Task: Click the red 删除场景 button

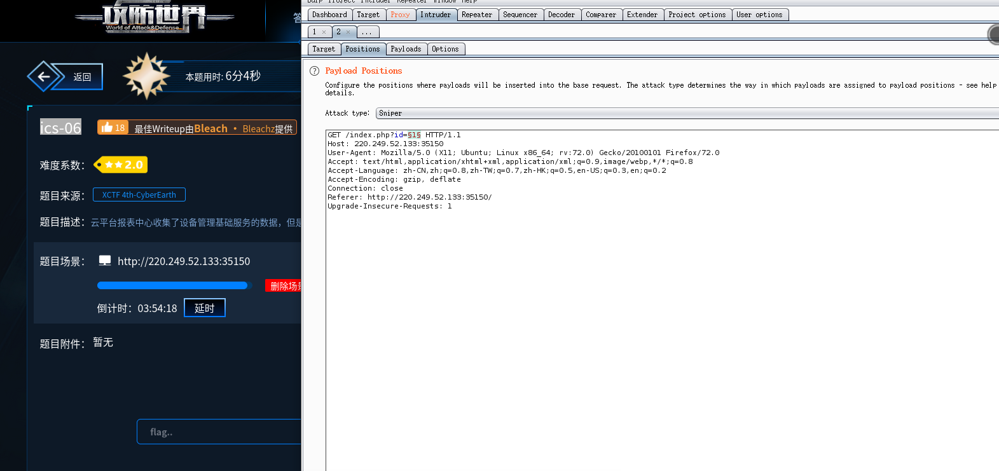Action: coord(284,286)
